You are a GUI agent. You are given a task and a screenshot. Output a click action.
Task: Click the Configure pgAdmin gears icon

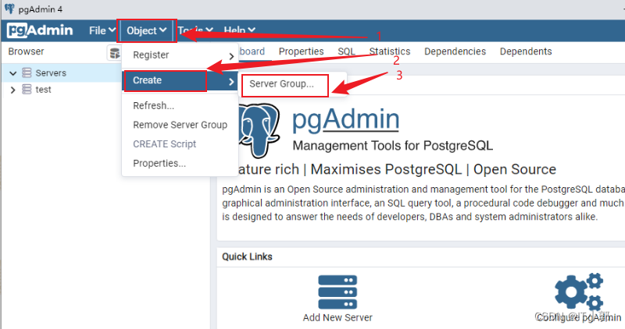click(x=579, y=292)
